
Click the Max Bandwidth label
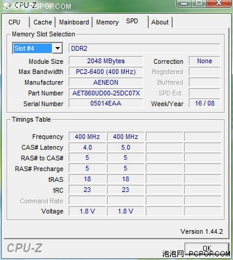(41, 72)
